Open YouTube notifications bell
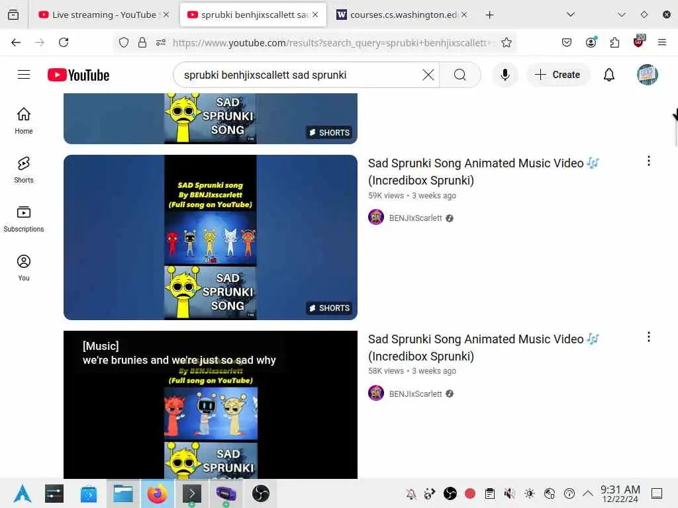 [x=609, y=75]
